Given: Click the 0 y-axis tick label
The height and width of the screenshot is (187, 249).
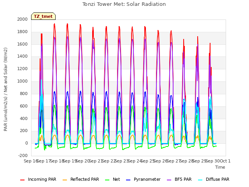Looking at the screenshot, I should [x=26, y=143].
